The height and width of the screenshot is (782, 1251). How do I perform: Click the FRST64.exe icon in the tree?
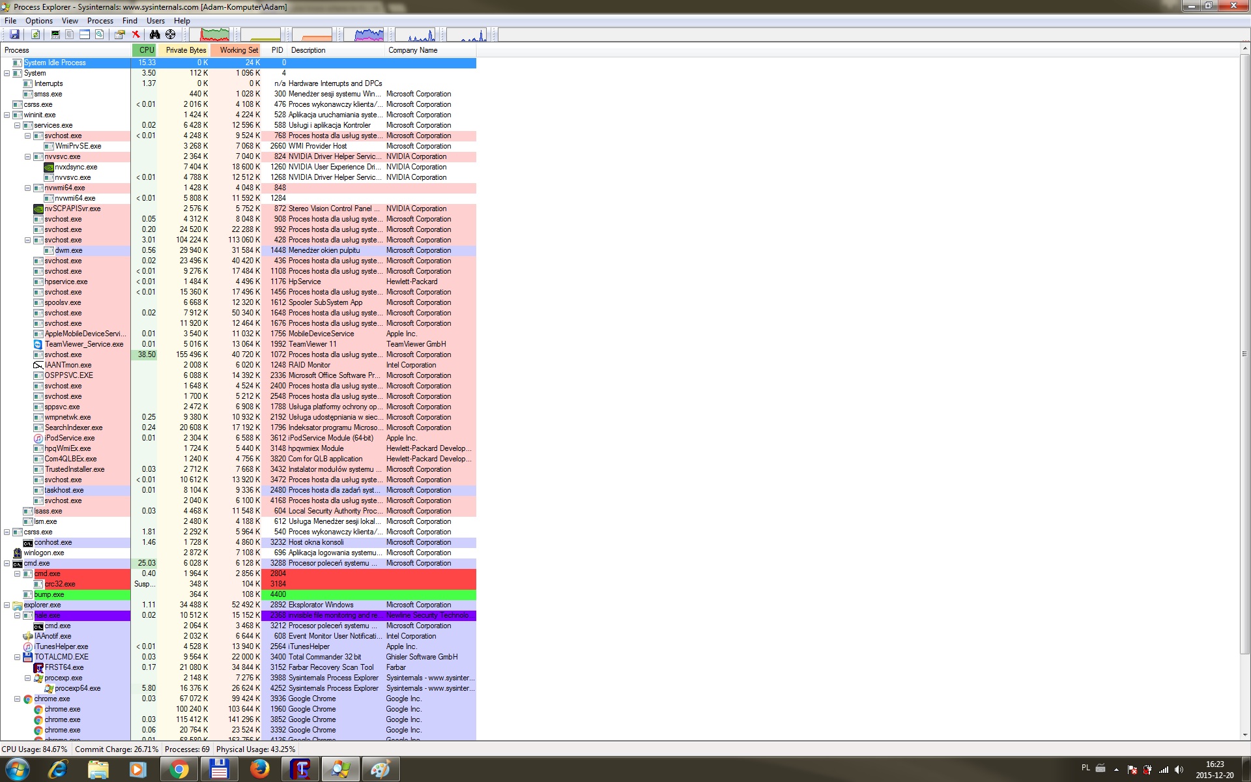pyautogui.click(x=38, y=667)
